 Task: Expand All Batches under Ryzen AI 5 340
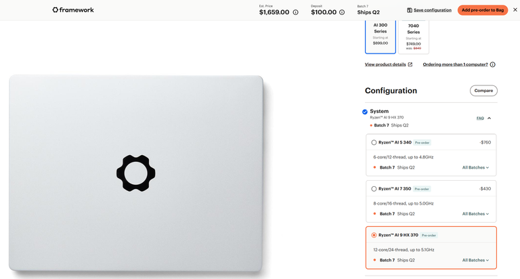click(x=475, y=167)
